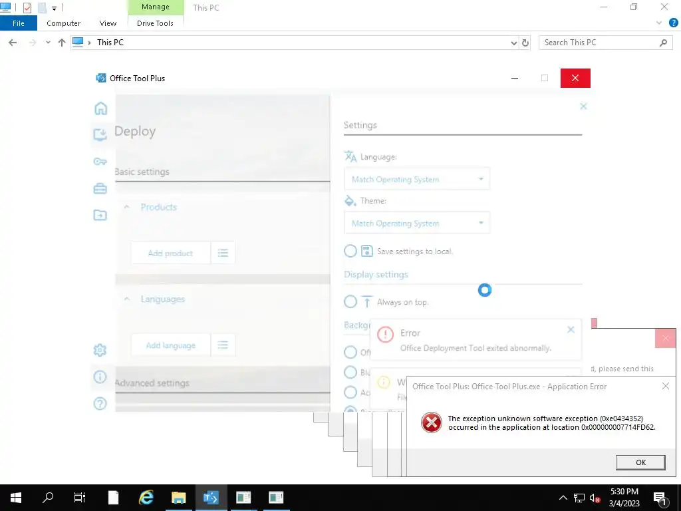The image size is (681, 511).
Task: Click the Search This PC magnifier icon
Action: 663,43
